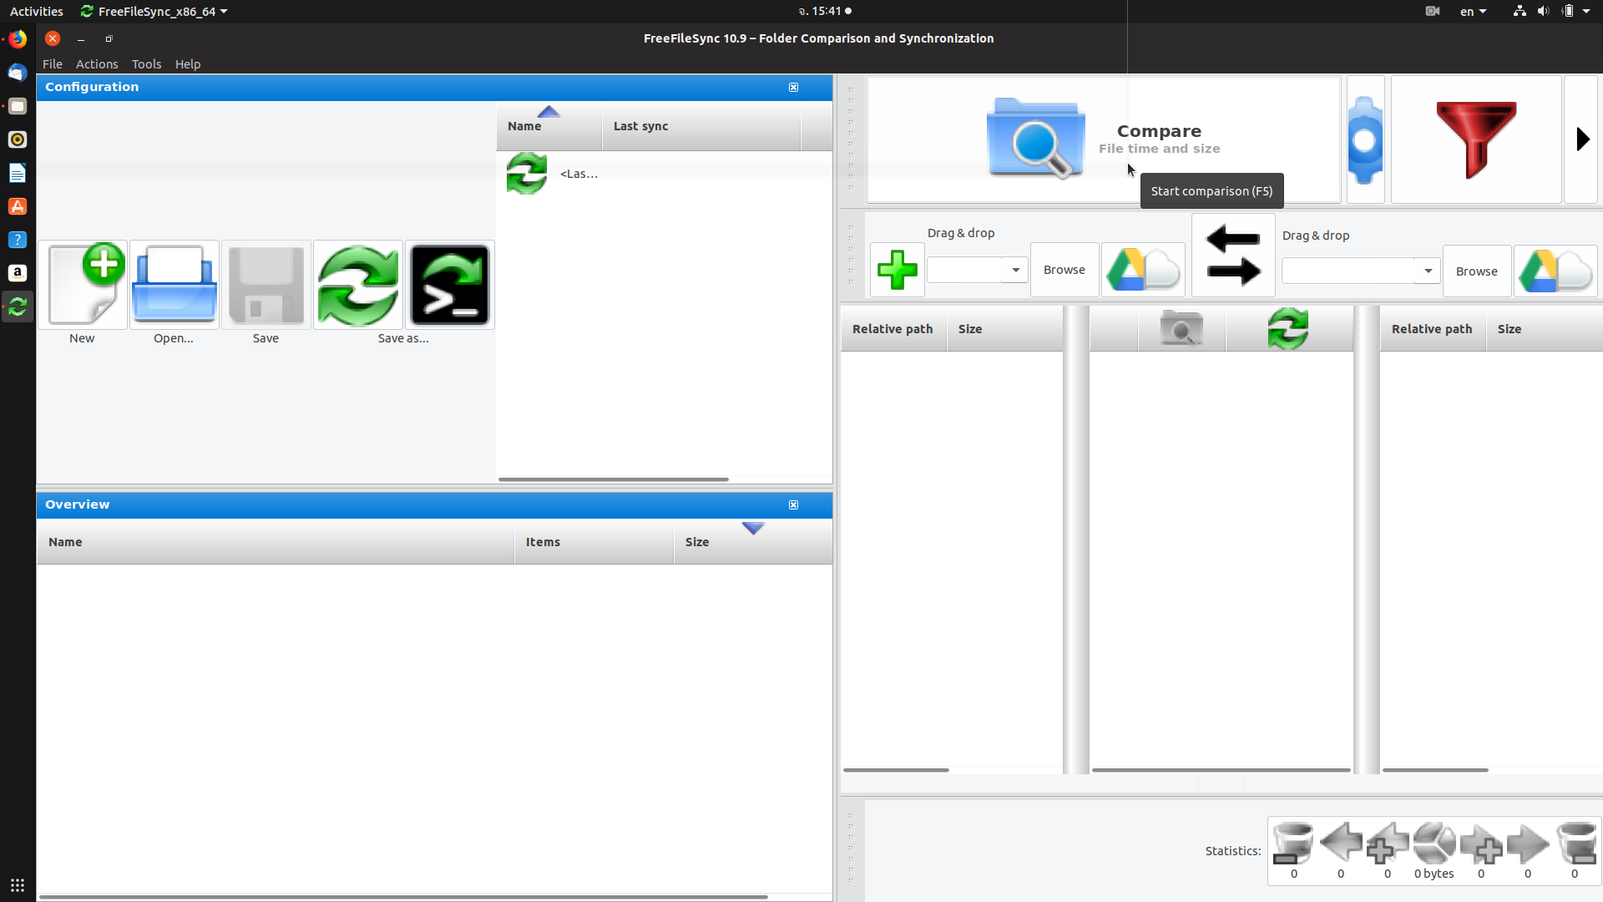Screen dimensions: 1603x902
Task: Open the red funnel filter settings
Action: pos(1476,139)
